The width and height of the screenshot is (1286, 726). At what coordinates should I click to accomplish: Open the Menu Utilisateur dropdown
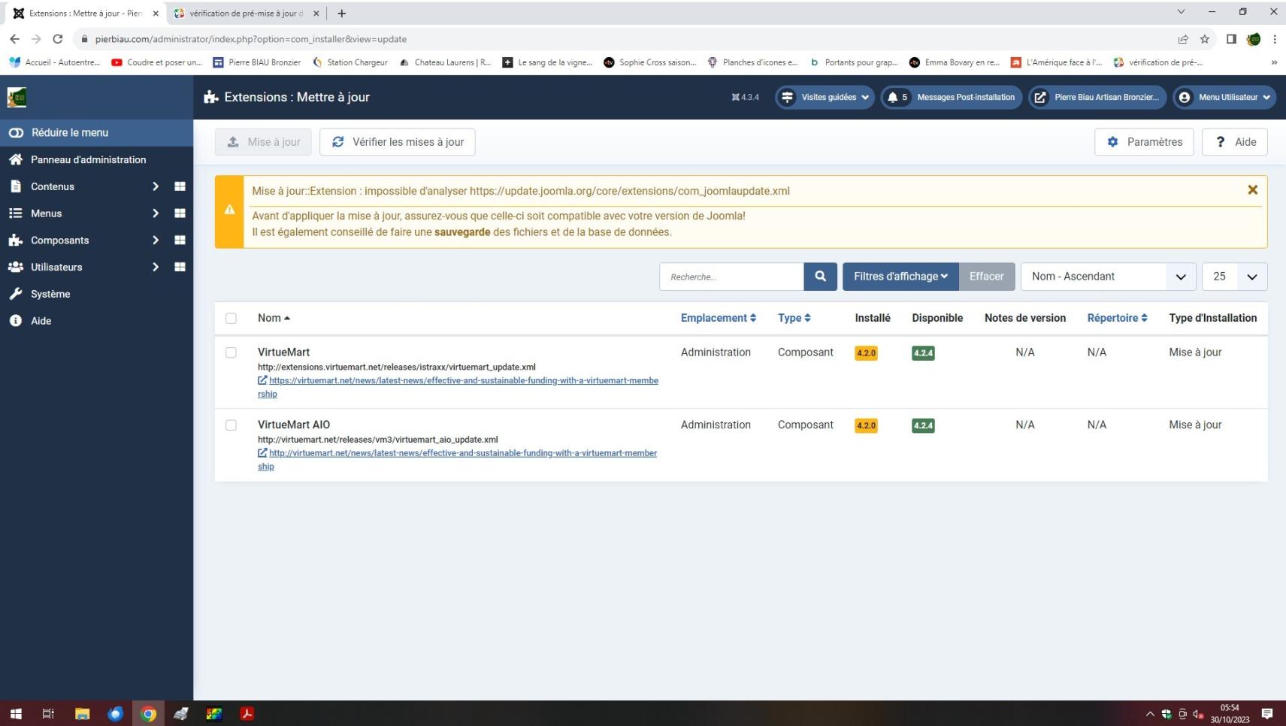point(1224,97)
